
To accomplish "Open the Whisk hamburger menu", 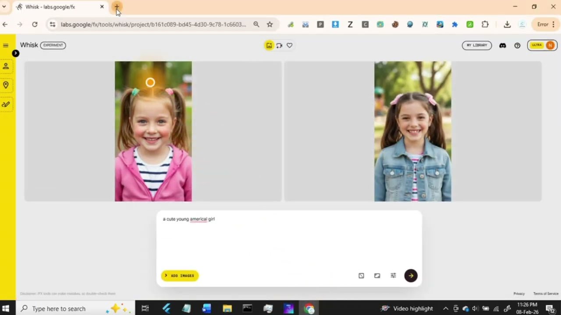I will (6, 45).
